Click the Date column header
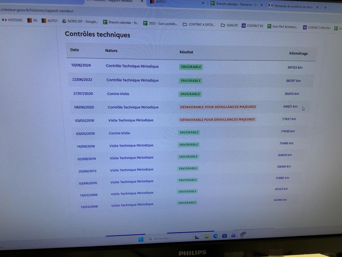342x257 pixels. point(74,50)
